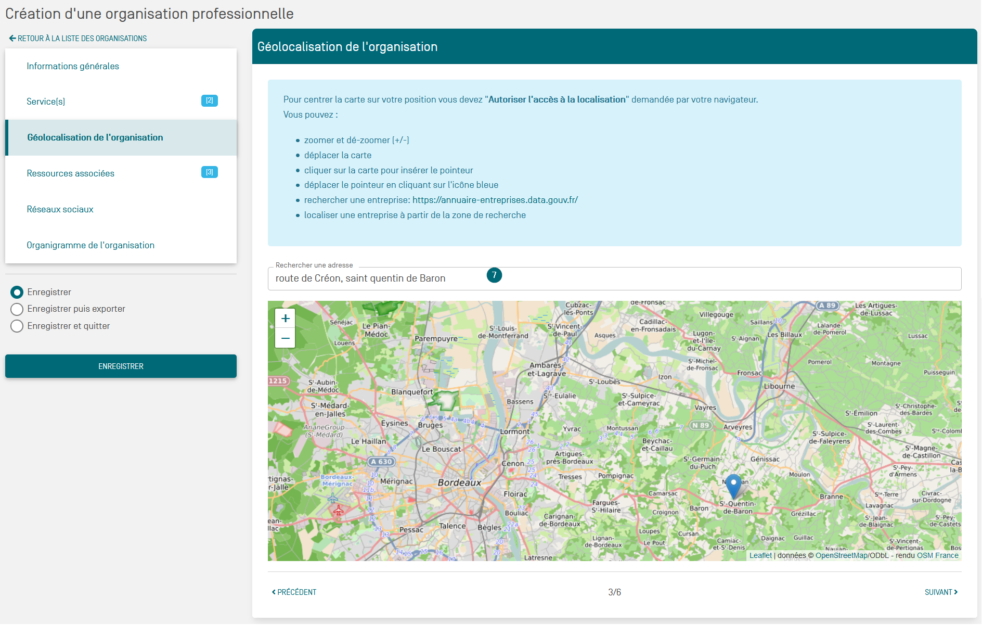Open the OpenStreetMap attribution link

pos(841,555)
